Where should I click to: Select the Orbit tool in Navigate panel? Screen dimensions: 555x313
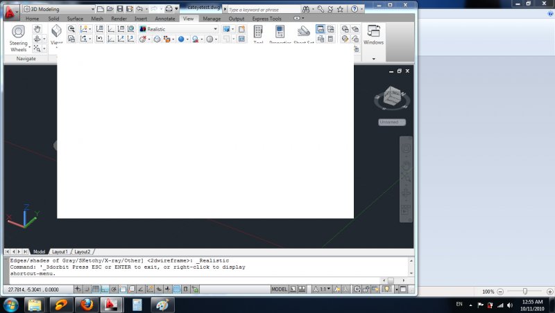click(x=37, y=39)
